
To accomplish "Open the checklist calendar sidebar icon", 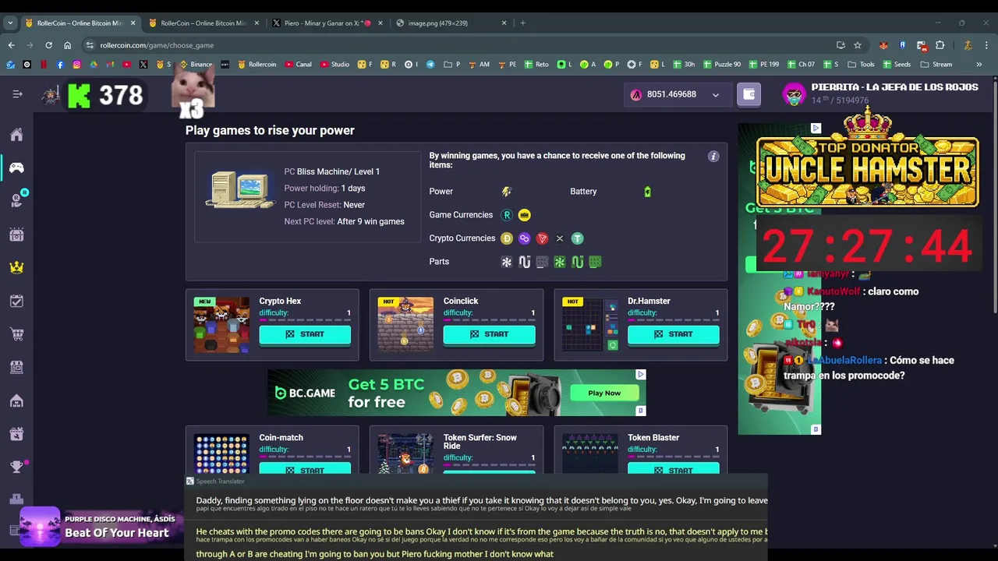I will [x=16, y=301].
